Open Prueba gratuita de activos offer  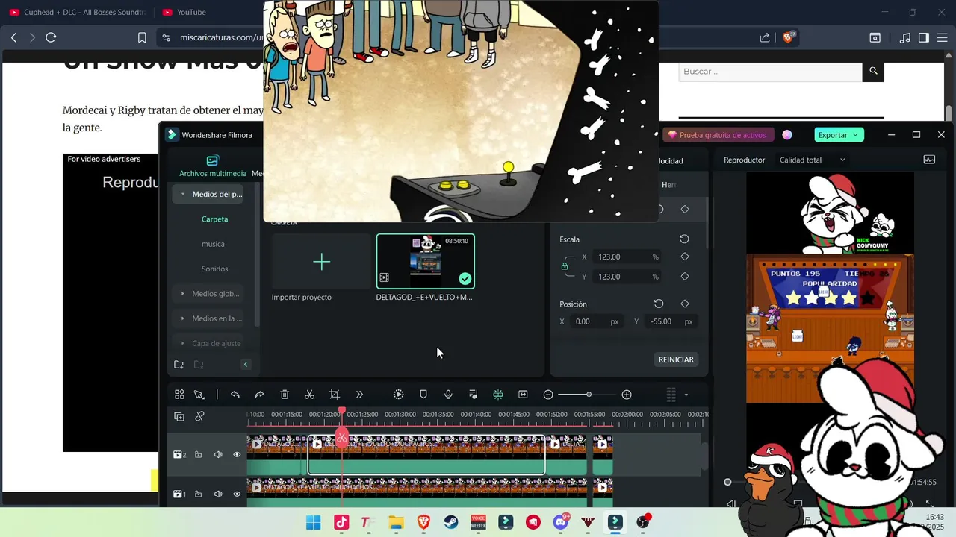[x=717, y=135]
